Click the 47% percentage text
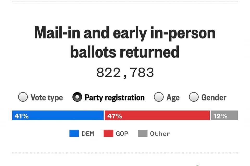This screenshot has width=250, height=166. coord(115,116)
